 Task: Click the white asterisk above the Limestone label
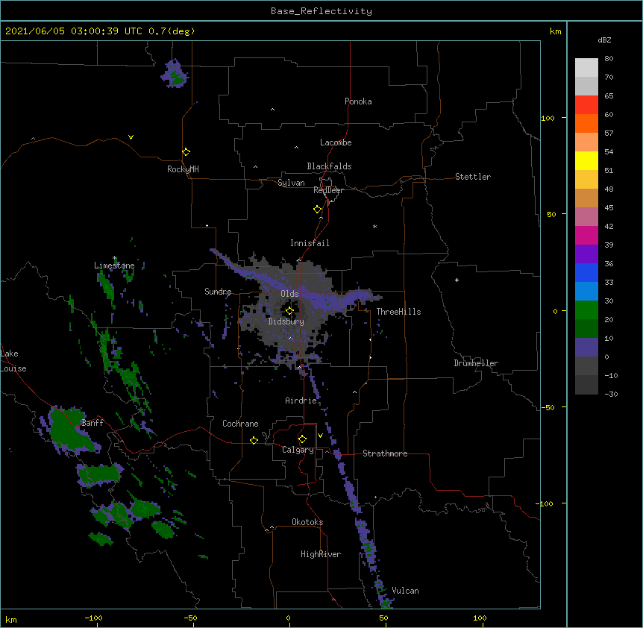115,258
